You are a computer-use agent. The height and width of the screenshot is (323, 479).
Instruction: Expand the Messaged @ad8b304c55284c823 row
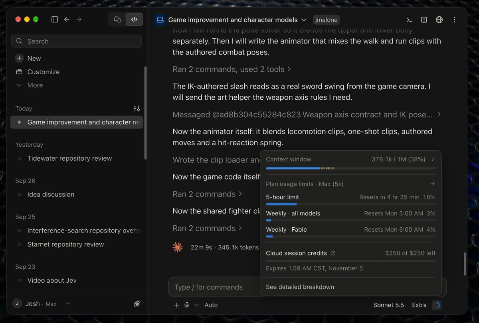pyautogui.click(x=307, y=114)
